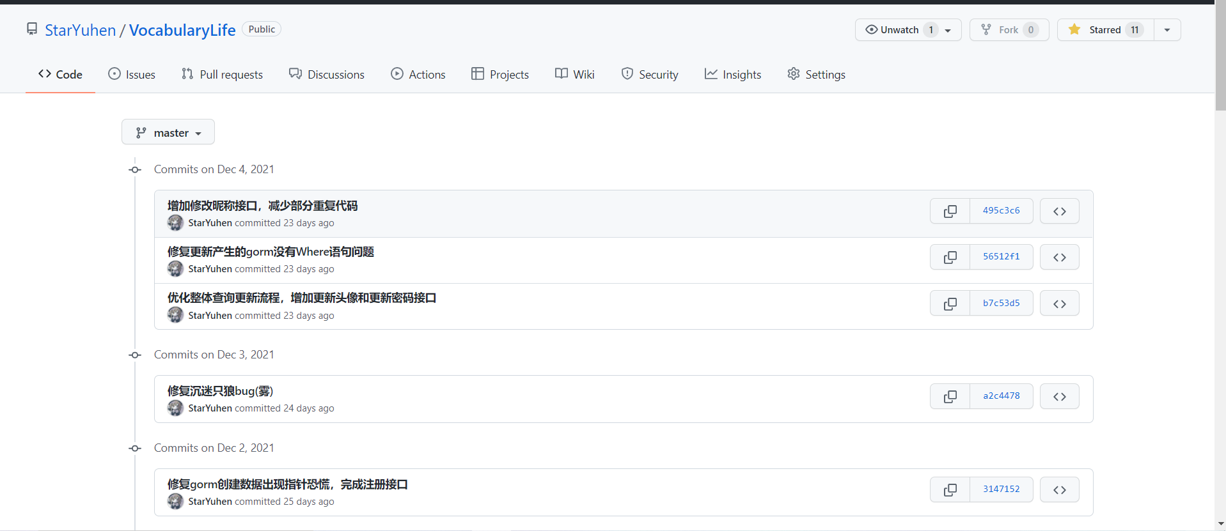This screenshot has width=1226, height=531.
Task: Switch to the Code tab
Action: pyautogui.click(x=60, y=74)
